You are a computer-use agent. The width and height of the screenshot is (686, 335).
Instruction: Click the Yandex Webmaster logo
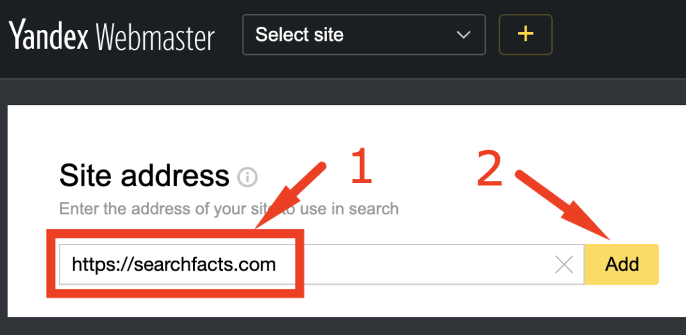pyautogui.click(x=112, y=35)
